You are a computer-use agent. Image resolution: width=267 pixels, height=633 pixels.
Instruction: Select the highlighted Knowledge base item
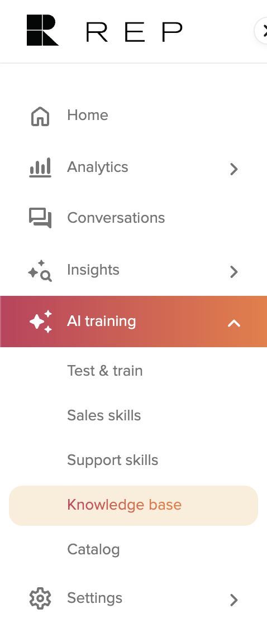[133, 505]
